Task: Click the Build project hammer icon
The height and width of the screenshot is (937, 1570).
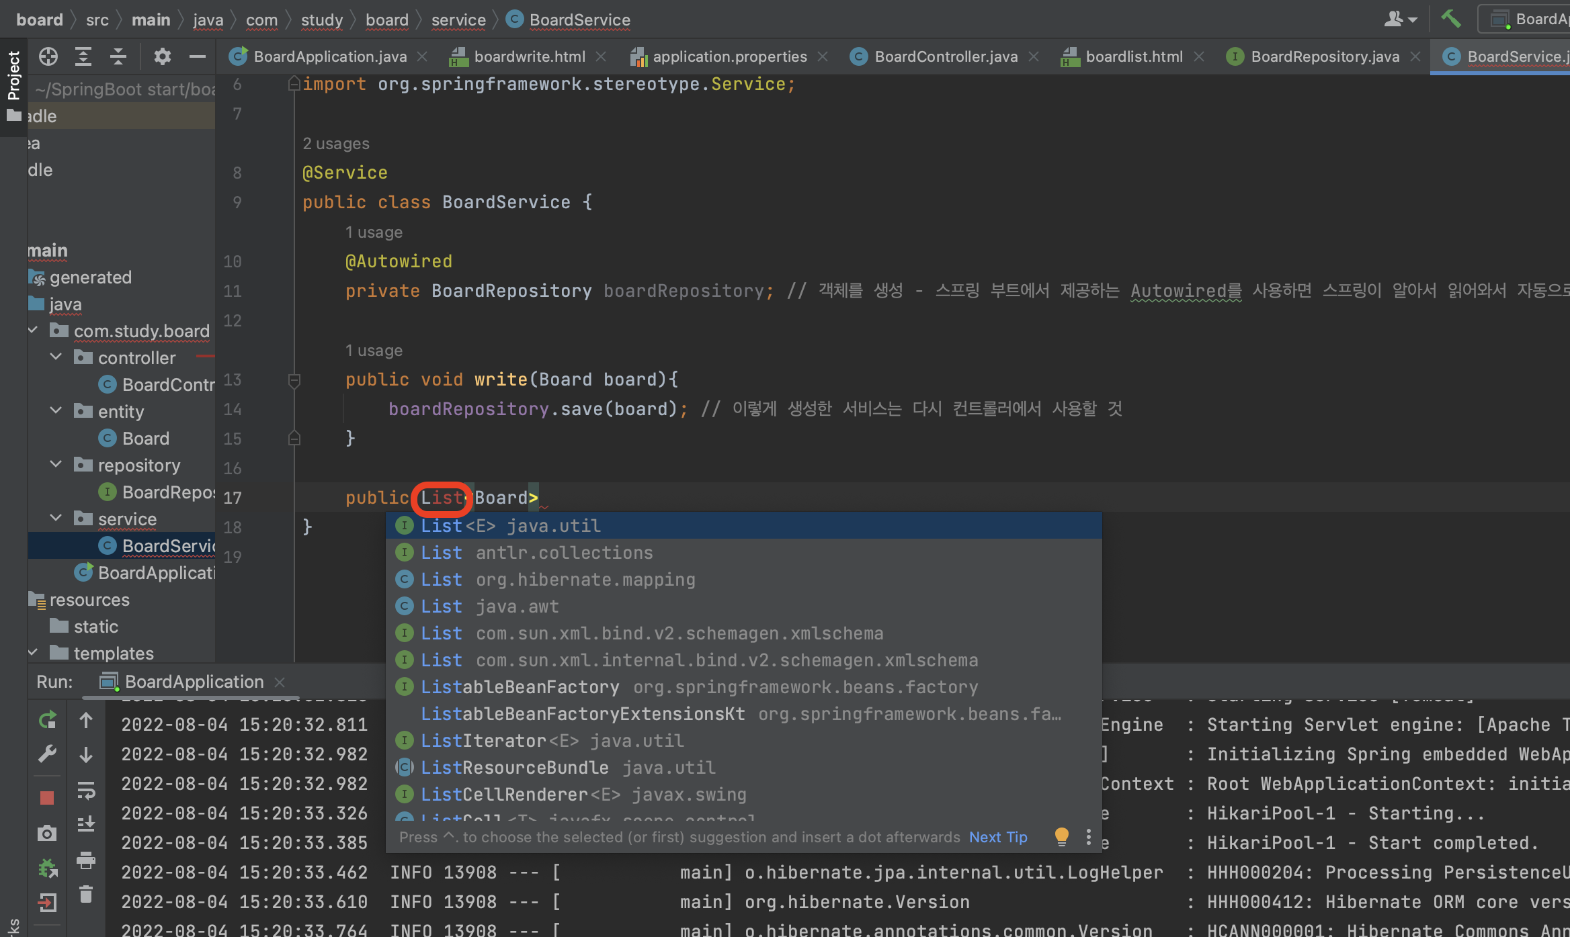Action: coord(1451,19)
